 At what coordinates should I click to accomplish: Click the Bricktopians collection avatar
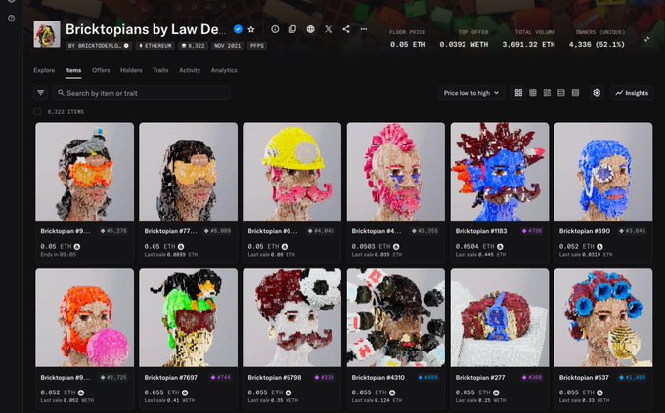(x=47, y=34)
